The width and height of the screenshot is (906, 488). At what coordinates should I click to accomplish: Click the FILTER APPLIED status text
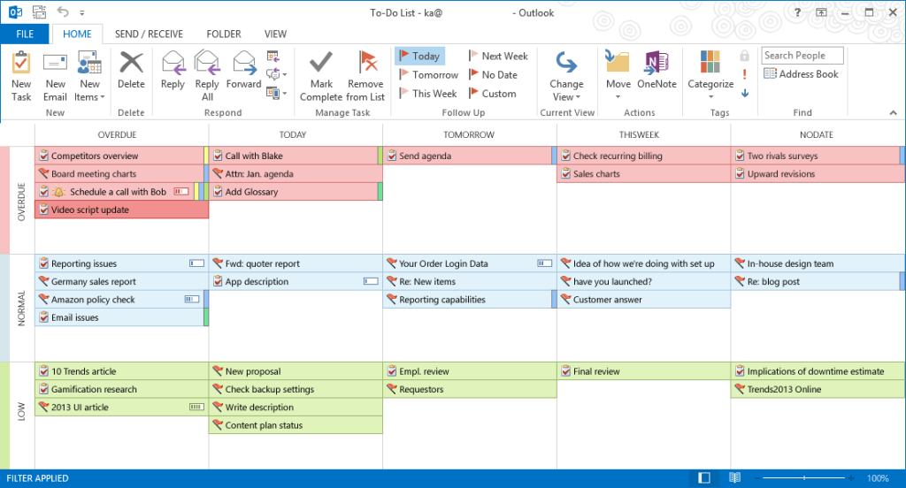[x=37, y=478]
